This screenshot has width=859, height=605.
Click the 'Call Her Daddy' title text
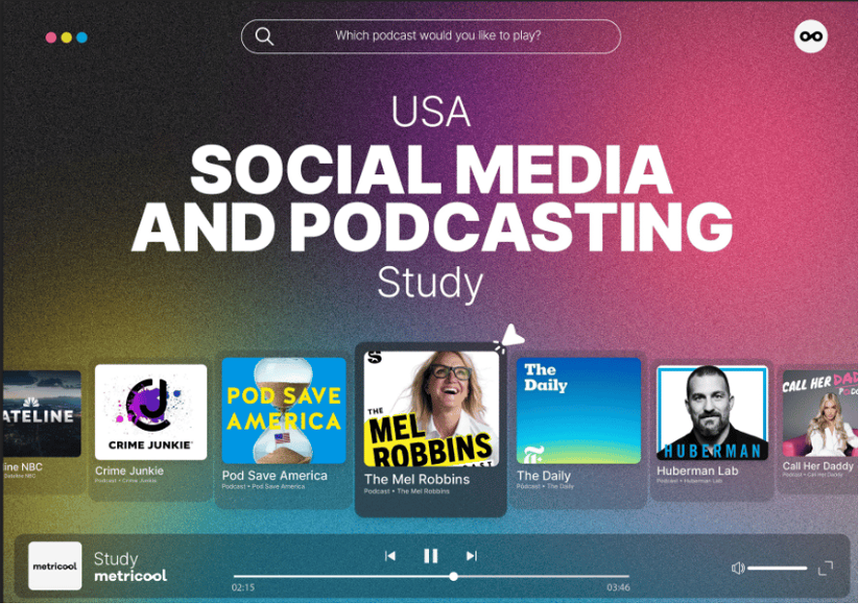click(818, 466)
